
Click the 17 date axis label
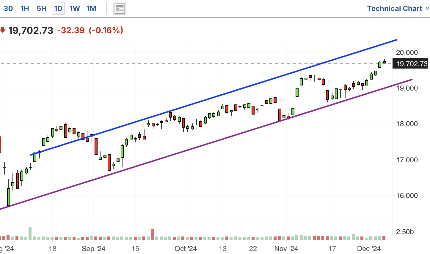click(332, 248)
